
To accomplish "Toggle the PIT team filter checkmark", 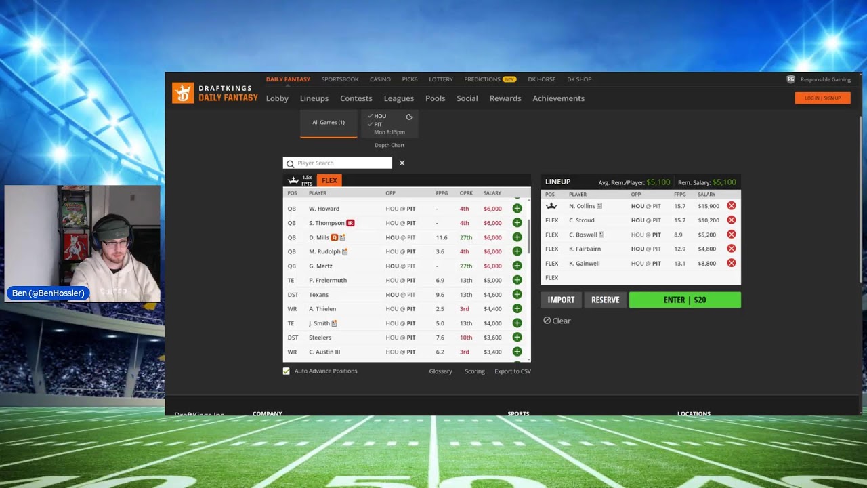I will 370,125.
